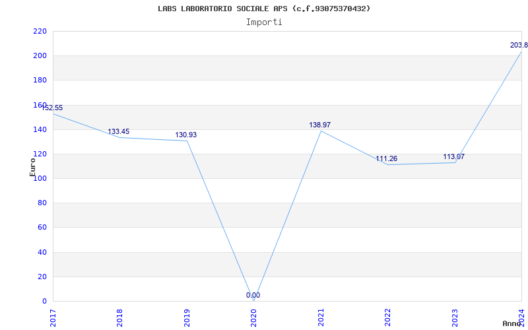This screenshot has width=528, height=330.
Task: Select the 130.93 data label
Action: (186, 135)
